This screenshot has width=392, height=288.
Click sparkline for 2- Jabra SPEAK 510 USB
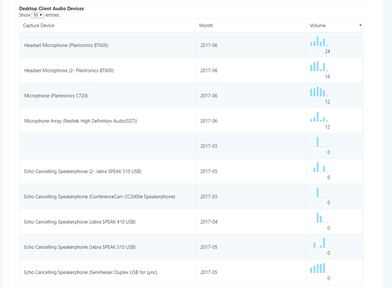pos(319,167)
